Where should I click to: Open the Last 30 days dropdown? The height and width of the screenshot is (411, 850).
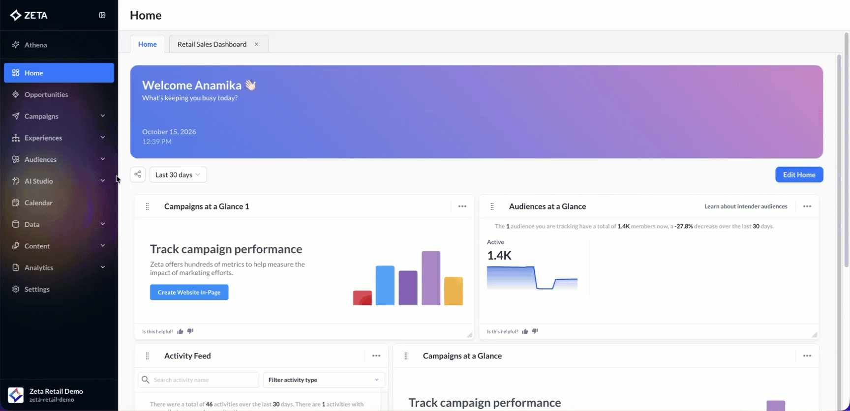point(178,175)
